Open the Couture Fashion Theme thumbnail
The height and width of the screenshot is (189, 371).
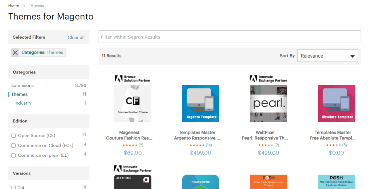pyautogui.click(x=133, y=103)
